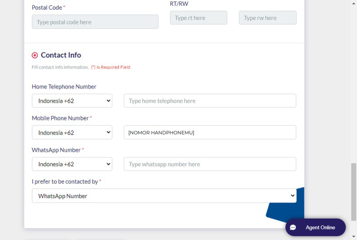Click the home telephone number field
Screen dimensions: 357x240
pos(210,101)
